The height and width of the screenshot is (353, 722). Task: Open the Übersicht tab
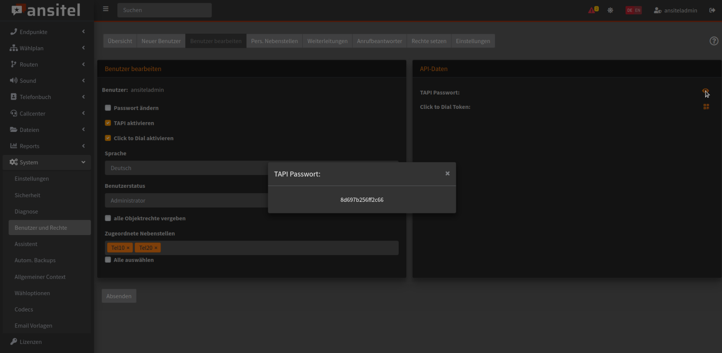point(120,41)
